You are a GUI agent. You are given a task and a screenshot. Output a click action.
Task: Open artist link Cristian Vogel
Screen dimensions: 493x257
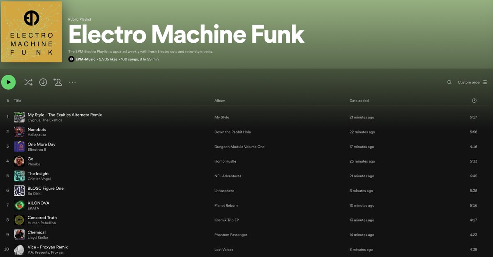pos(39,179)
